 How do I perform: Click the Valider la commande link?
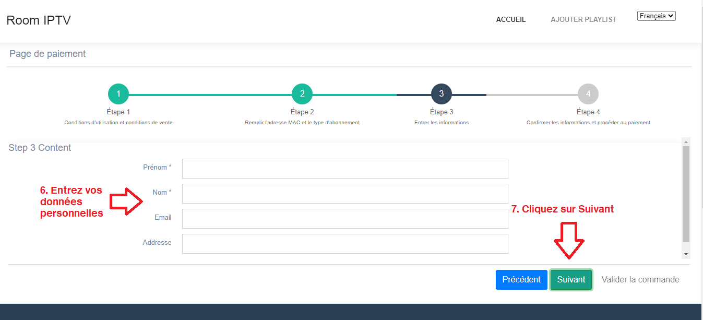tap(640, 280)
